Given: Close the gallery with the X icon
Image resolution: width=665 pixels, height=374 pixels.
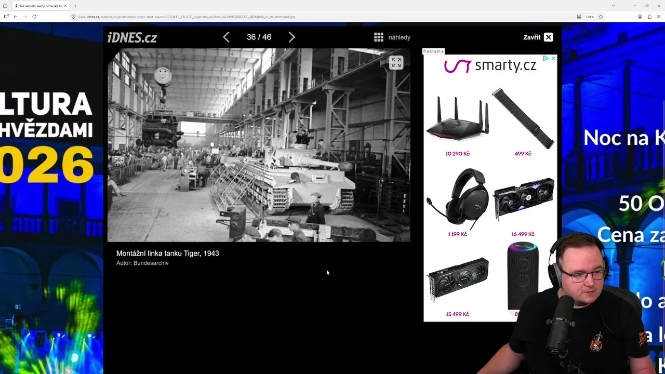Looking at the screenshot, I should pos(549,37).
